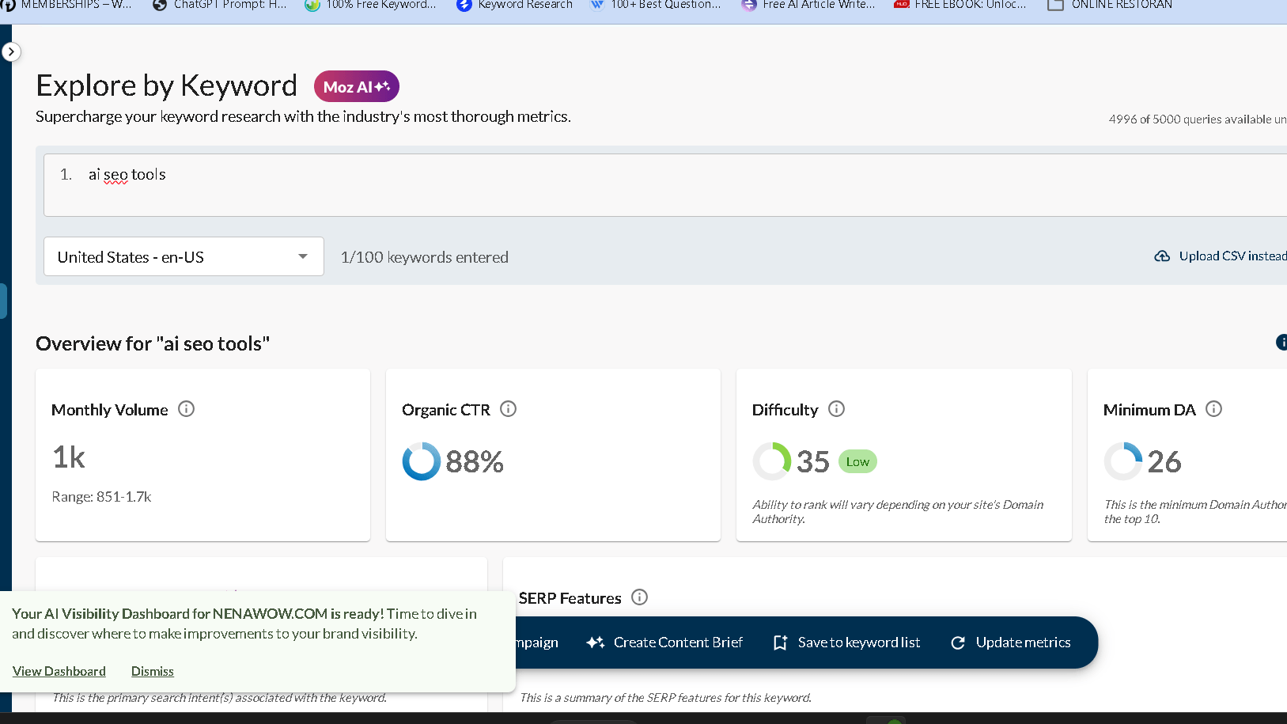Click the dropdown arrow in the country selector
This screenshot has height=724, width=1287.
coord(302,256)
